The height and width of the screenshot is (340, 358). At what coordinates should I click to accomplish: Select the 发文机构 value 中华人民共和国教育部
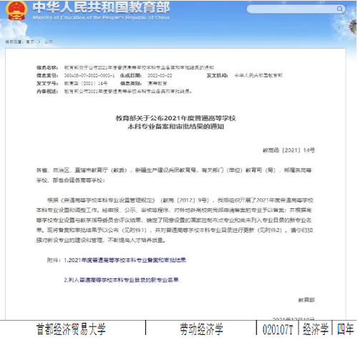(258, 76)
